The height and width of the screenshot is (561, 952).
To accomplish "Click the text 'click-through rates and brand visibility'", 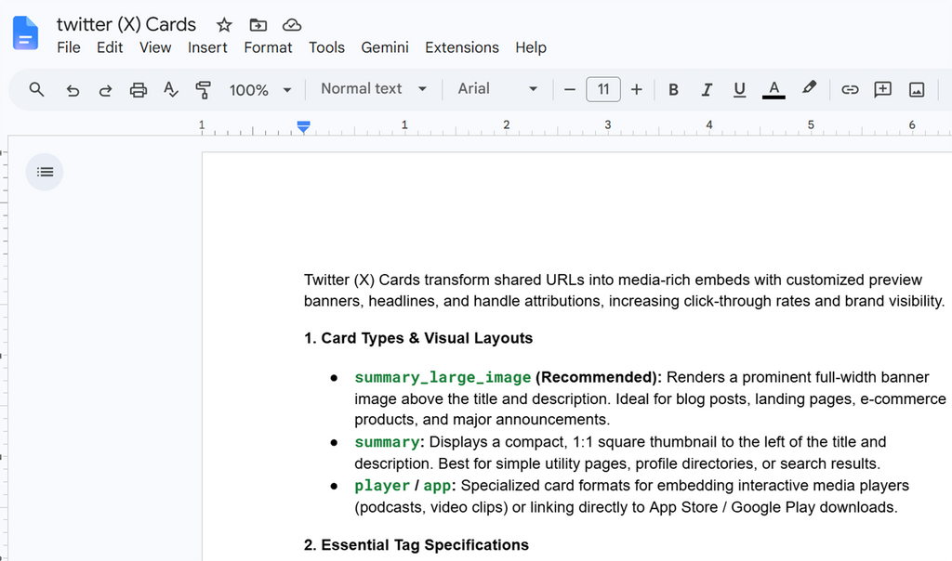I will point(813,302).
